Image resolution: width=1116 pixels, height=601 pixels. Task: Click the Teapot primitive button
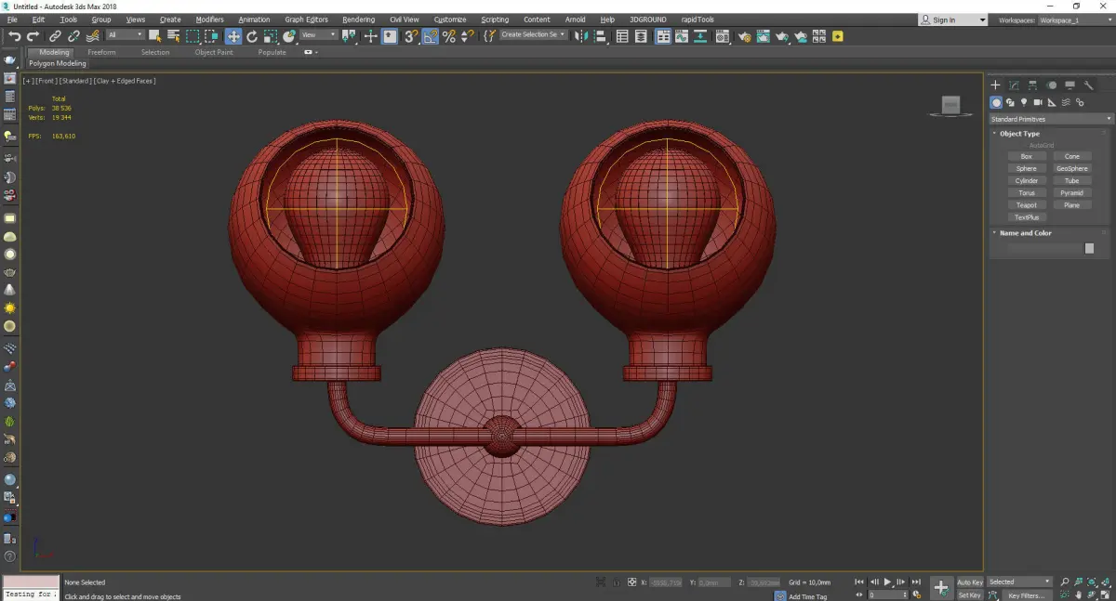1026,205
